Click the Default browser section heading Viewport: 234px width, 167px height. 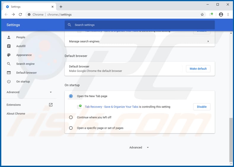76,56
